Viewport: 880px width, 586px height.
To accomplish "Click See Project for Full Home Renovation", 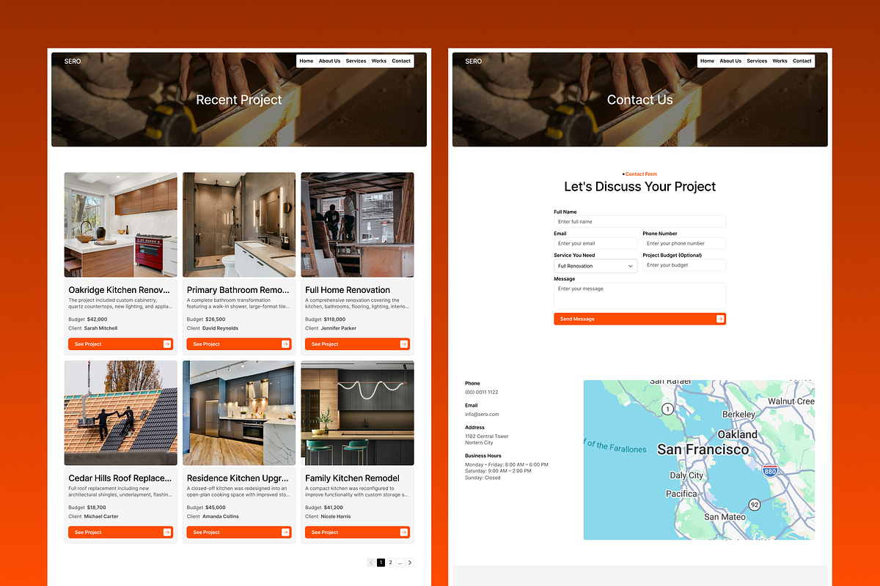I will click(357, 344).
